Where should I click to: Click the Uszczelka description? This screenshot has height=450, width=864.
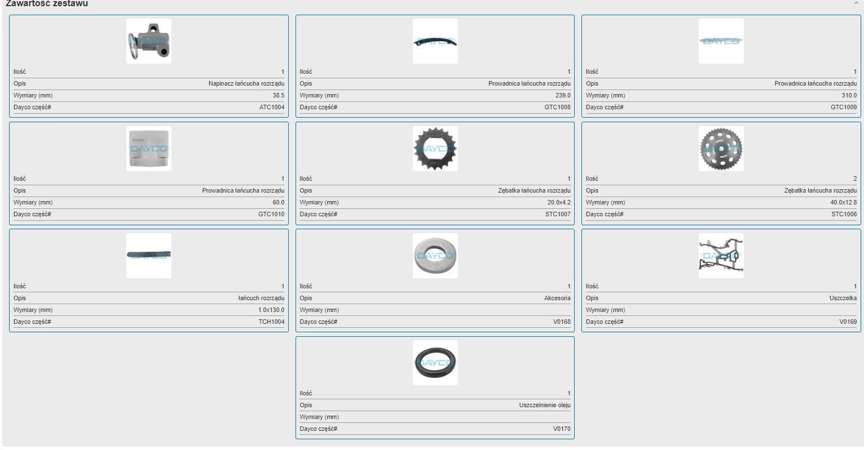click(x=843, y=298)
